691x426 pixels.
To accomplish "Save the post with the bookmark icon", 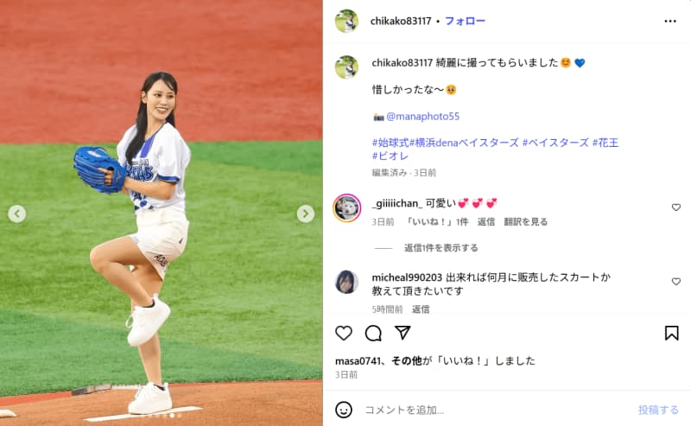I will click(x=672, y=333).
